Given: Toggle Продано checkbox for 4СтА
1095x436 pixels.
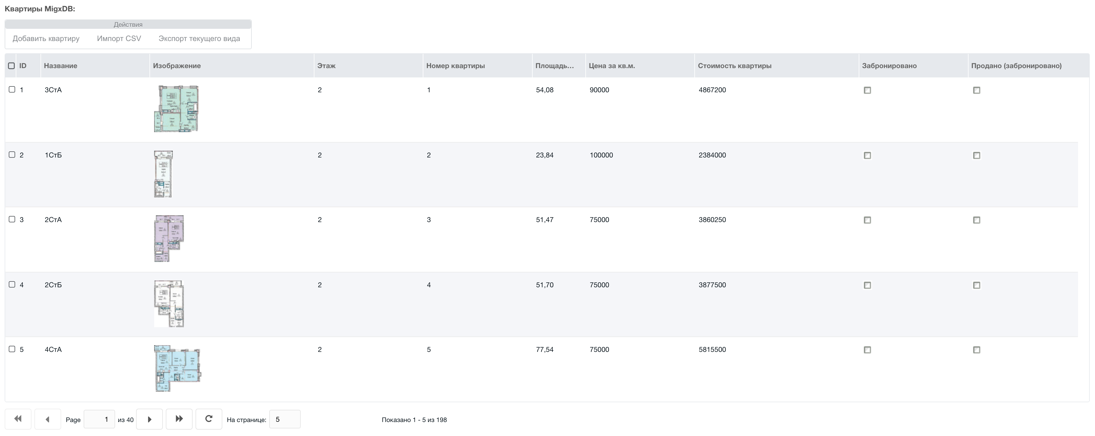Looking at the screenshot, I should [x=977, y=350].
